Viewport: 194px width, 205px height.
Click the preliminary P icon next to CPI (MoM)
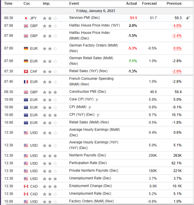pos(90,108)
